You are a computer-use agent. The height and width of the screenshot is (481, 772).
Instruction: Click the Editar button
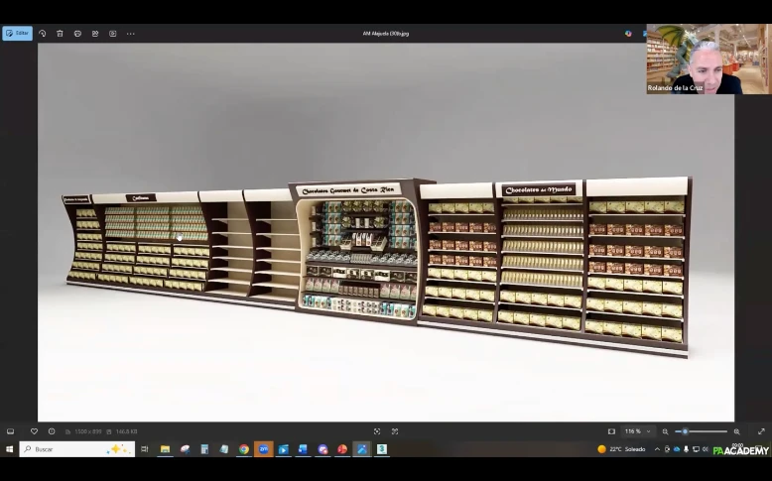17,33
